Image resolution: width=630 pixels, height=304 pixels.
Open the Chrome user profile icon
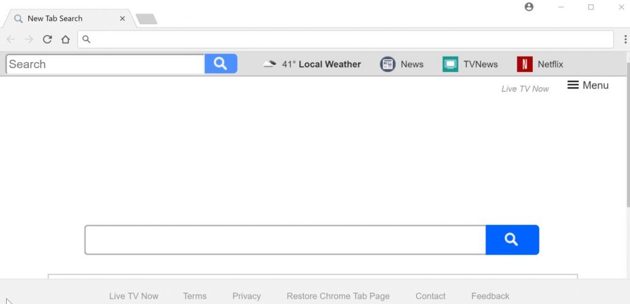coord(529,7)
